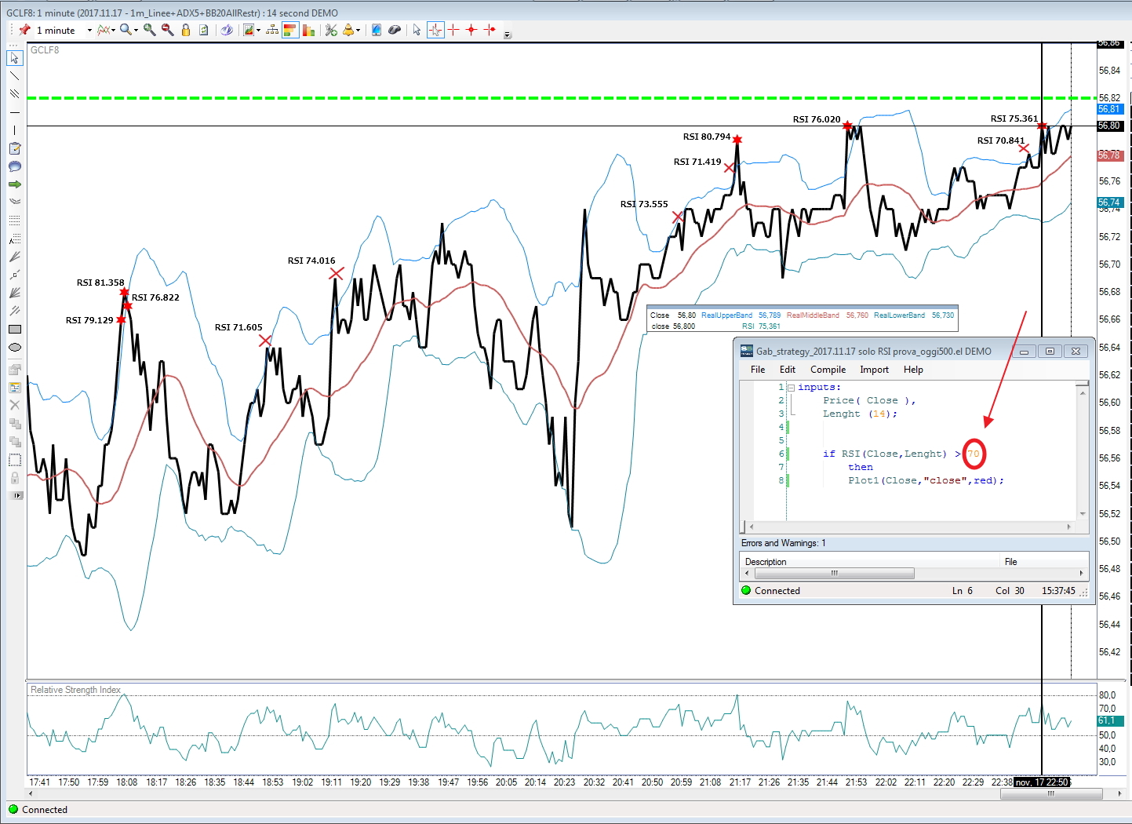Click the errors list scroll right arrow
Screen dimensions: 1132x824
1082,573
